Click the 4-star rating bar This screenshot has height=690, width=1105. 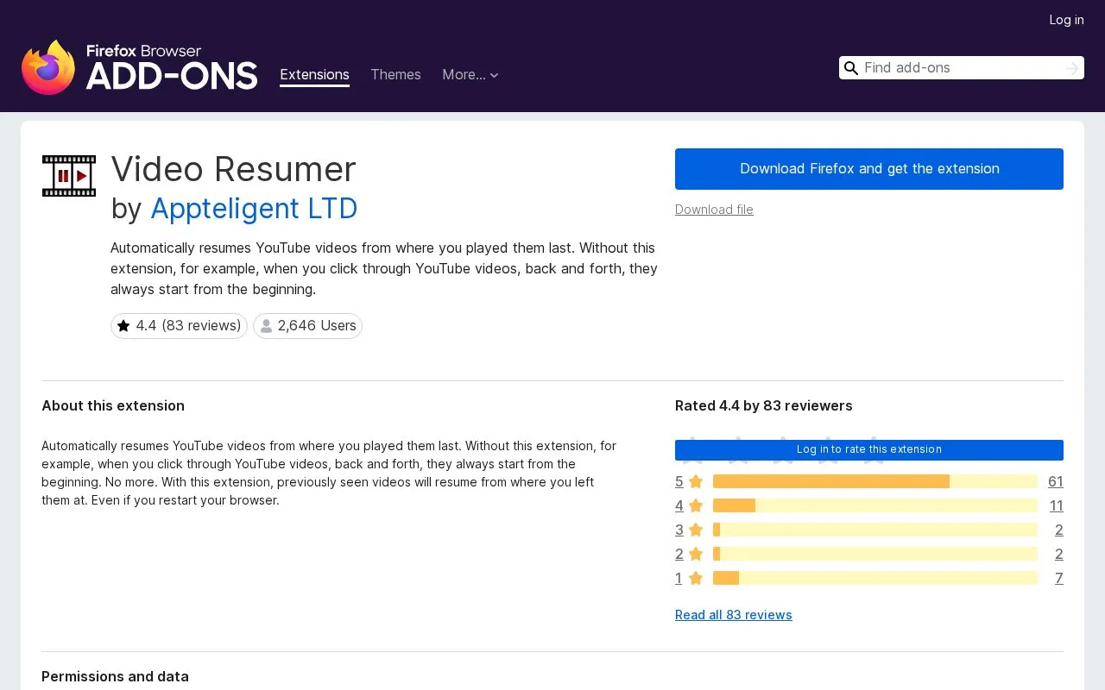click(875, 505)
